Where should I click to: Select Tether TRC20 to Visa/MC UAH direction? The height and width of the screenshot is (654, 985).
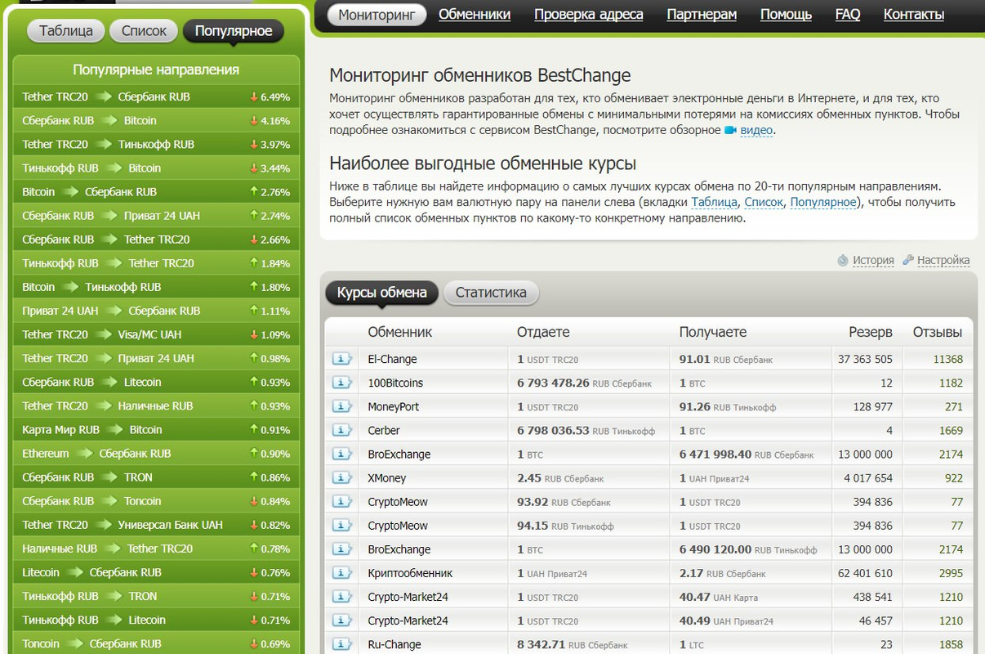[x=156, y=334]
